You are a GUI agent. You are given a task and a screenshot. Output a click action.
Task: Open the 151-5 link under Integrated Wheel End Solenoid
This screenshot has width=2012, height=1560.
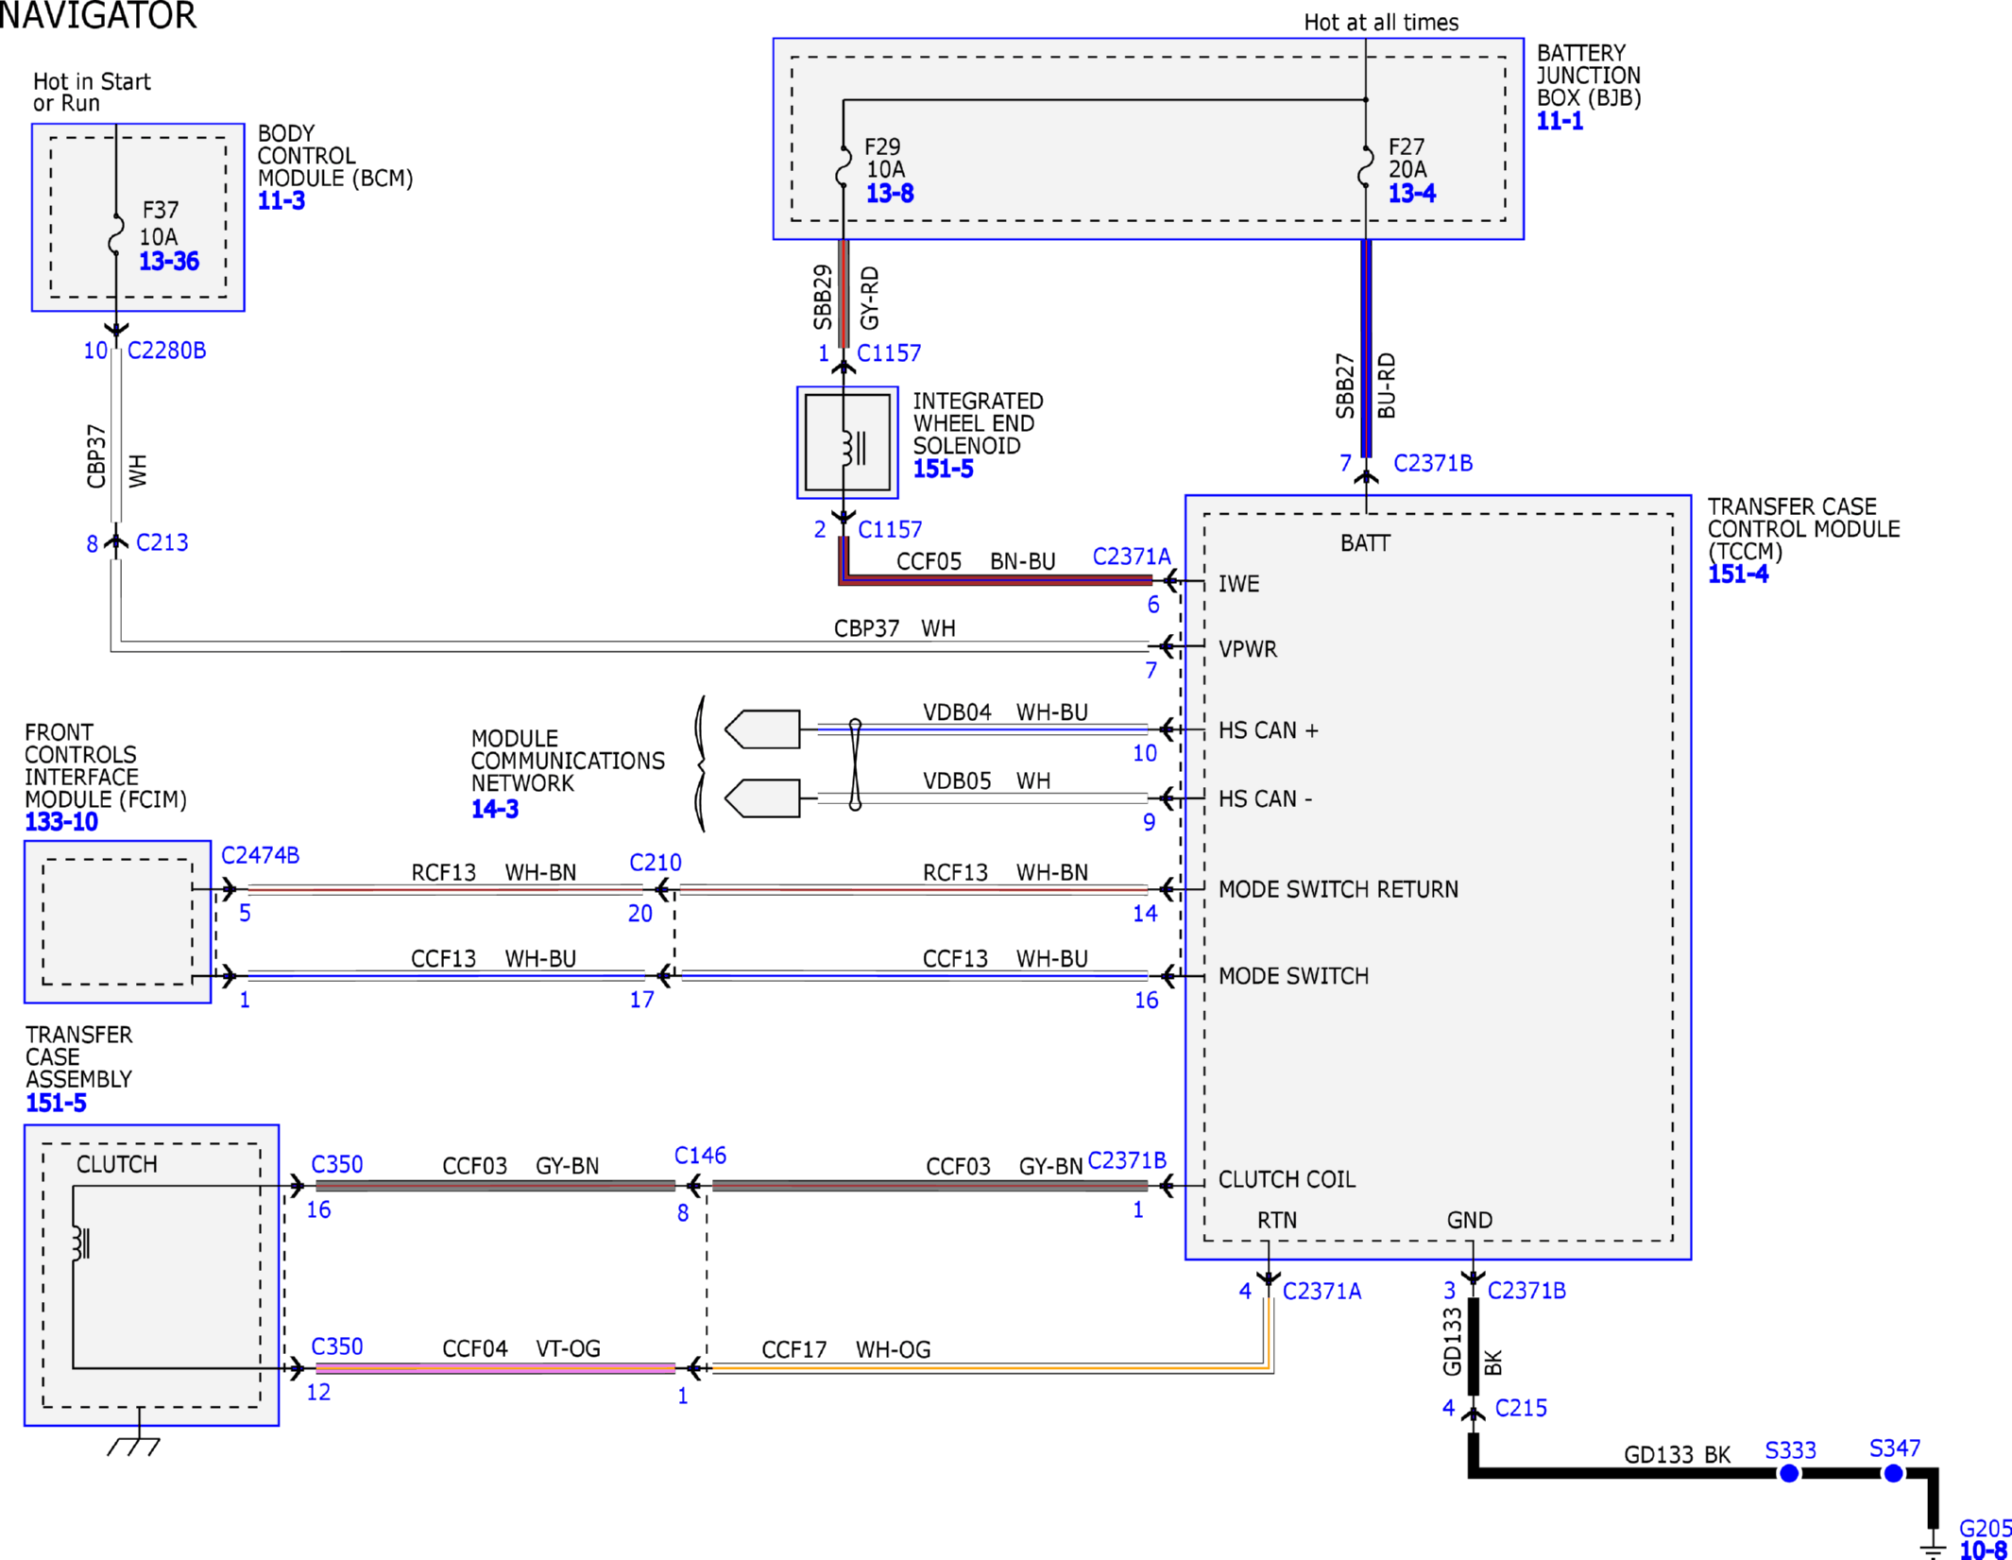pos(943,469)
